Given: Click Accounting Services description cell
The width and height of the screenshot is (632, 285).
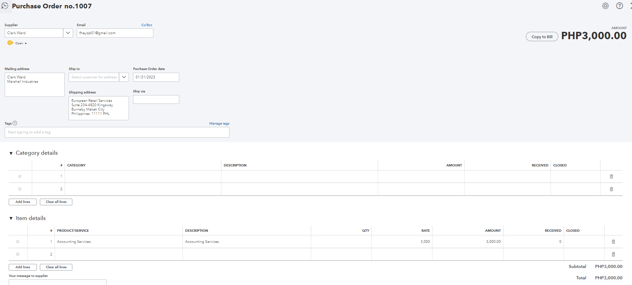Looking at the screenshot, I should coord(247,242).
